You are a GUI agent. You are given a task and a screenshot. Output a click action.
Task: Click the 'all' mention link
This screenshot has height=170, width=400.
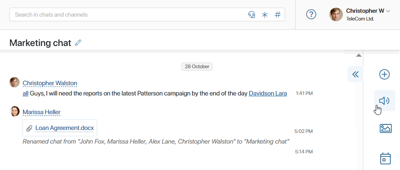[x=26, y=93]
